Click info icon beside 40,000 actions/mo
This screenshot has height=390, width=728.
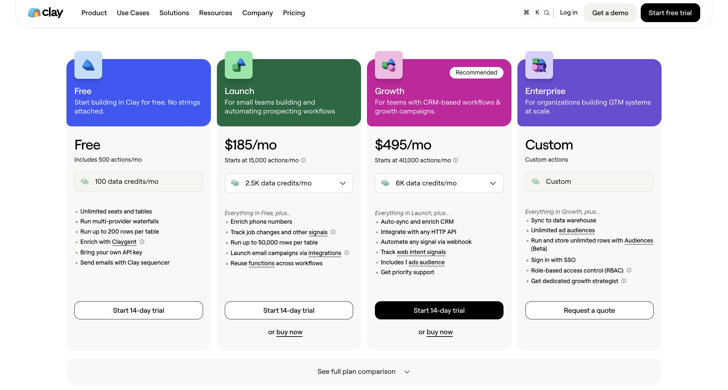pyautogui.click(x=456, y=160)
